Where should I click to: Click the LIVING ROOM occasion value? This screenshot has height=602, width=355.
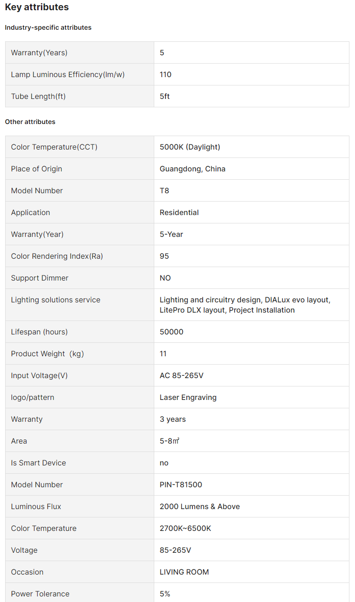[x=184, y=572]
